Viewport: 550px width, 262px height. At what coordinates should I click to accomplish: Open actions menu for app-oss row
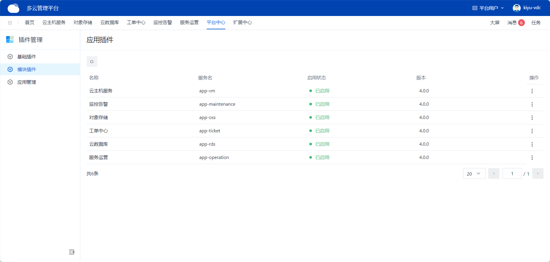click(532, 118)
